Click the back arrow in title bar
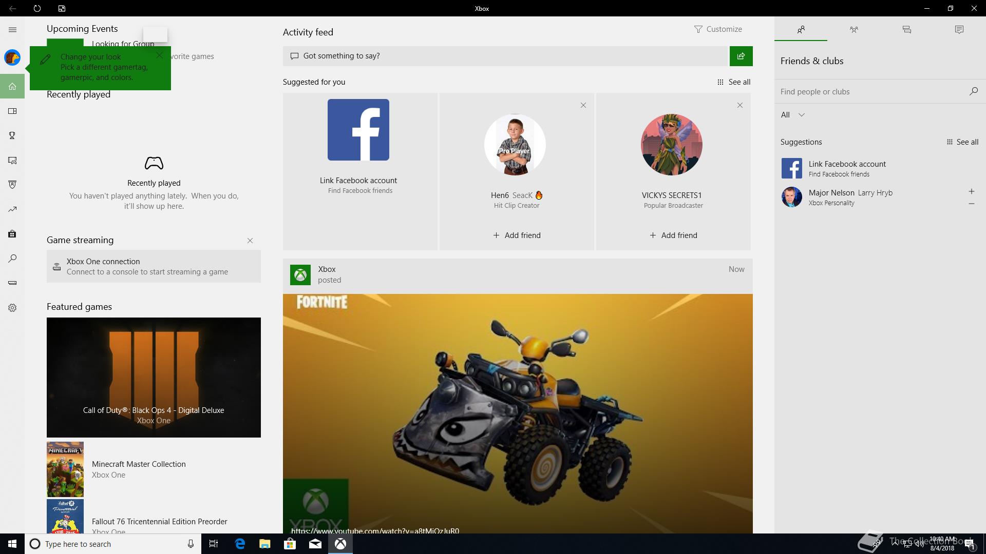 click(x=12, y=8)
